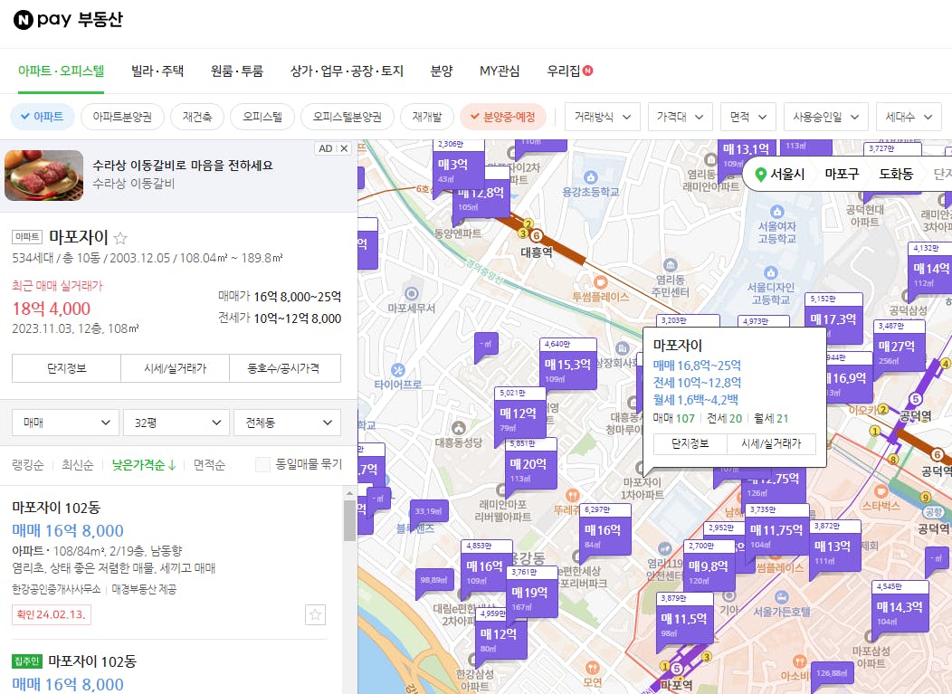This screenshot has width=952, height=694.
Task: Star the 마포자이 102동 16억 8,000 listing
Action: tap(315, 614)
